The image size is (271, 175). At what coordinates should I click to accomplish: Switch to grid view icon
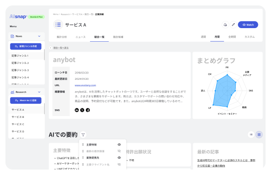point(259,135)
